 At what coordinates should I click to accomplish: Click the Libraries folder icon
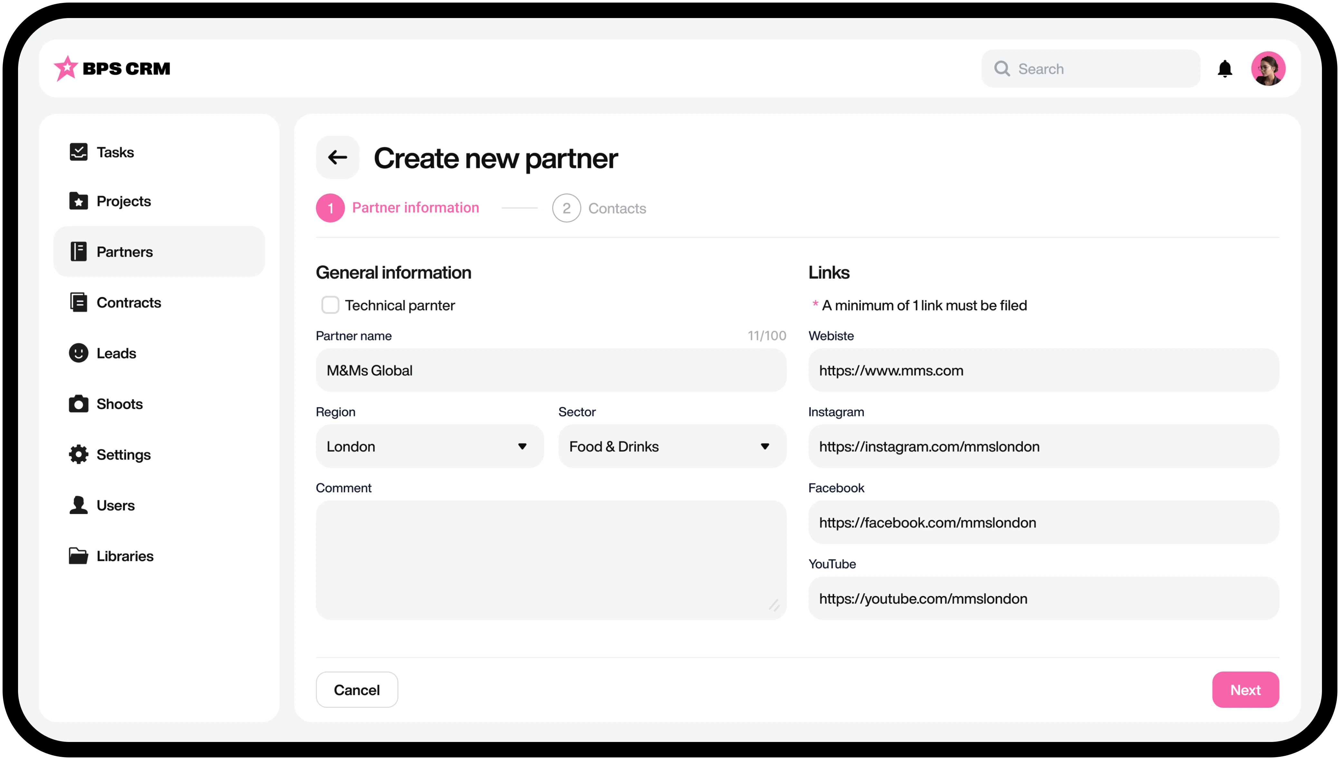78,556
